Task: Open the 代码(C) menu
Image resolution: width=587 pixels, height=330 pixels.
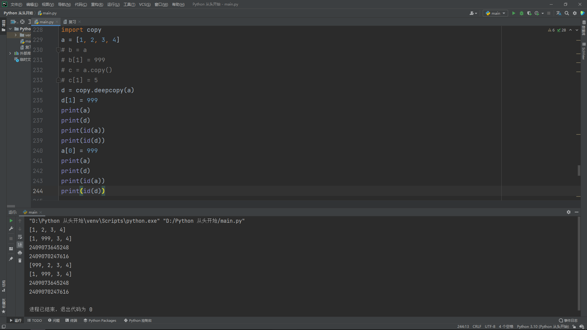Action: (81, 4)
